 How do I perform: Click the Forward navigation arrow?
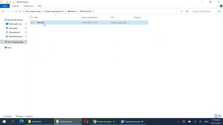[8, 11]
